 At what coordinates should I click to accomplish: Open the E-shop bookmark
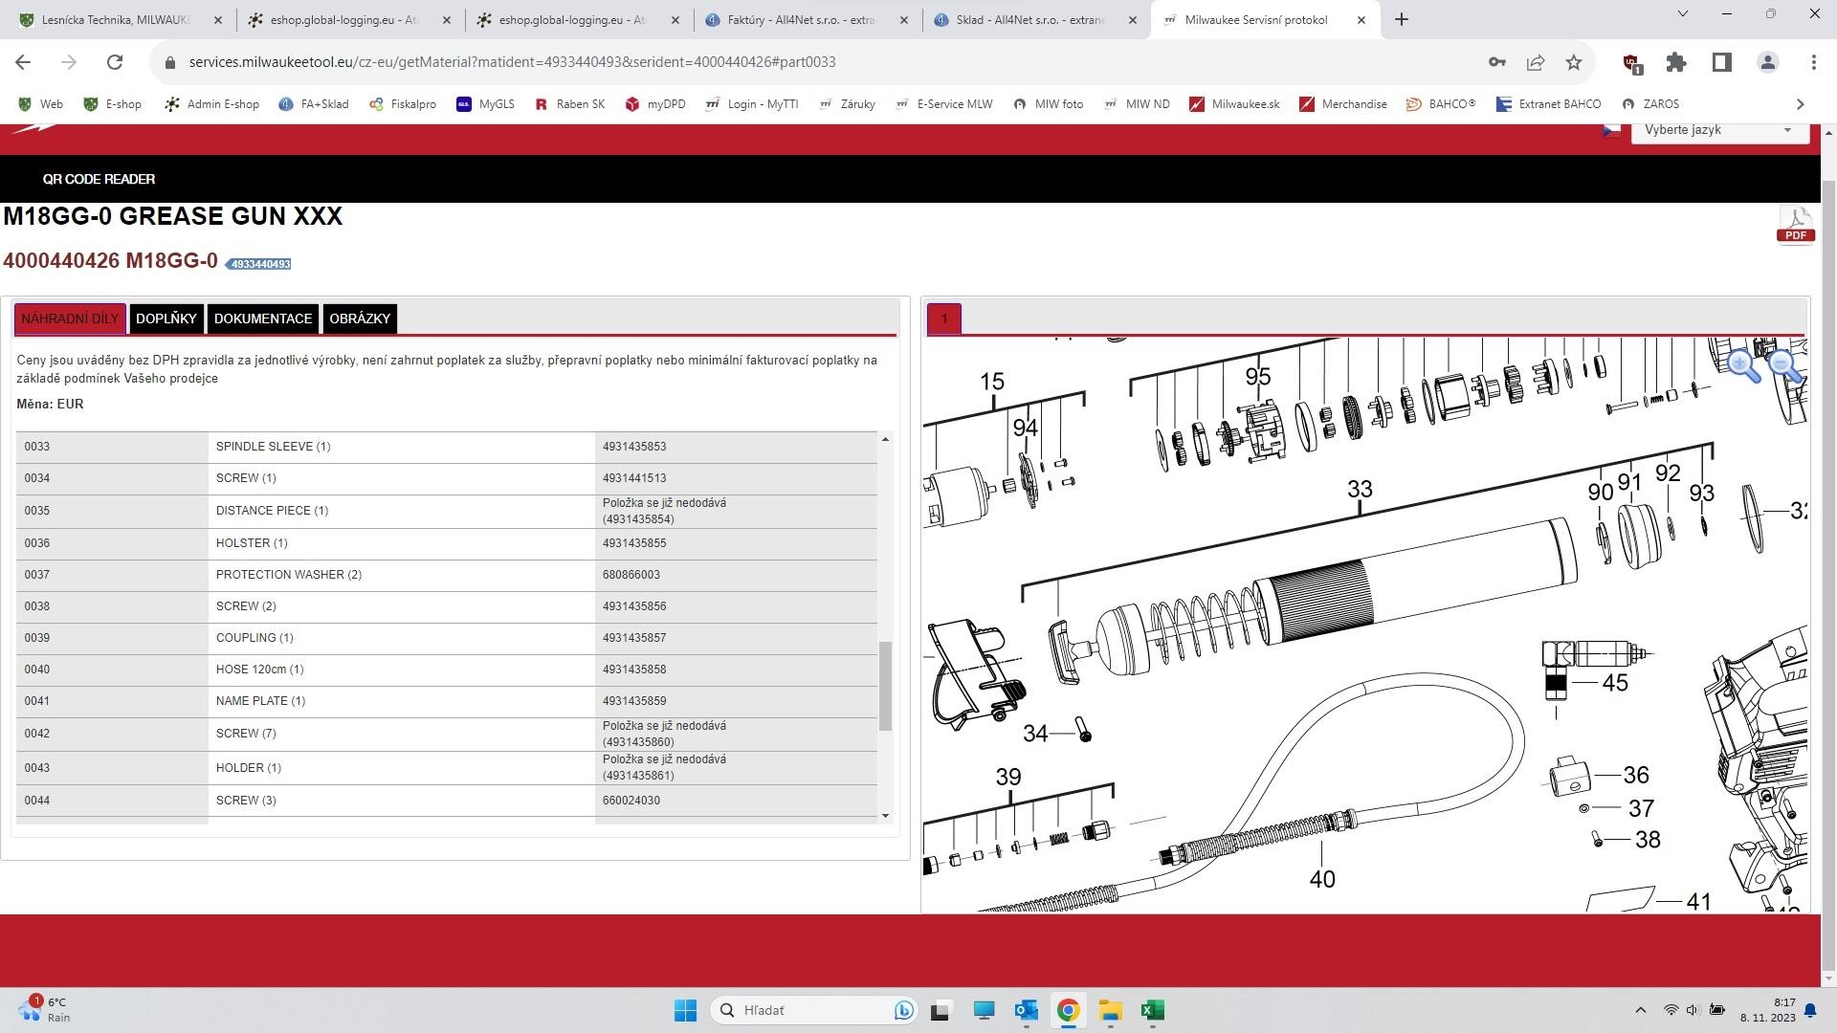point(113,104)
